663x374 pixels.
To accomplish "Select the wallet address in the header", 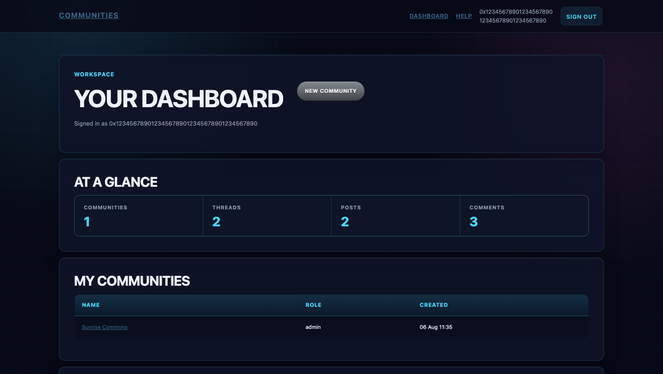I will pos(516,16).
